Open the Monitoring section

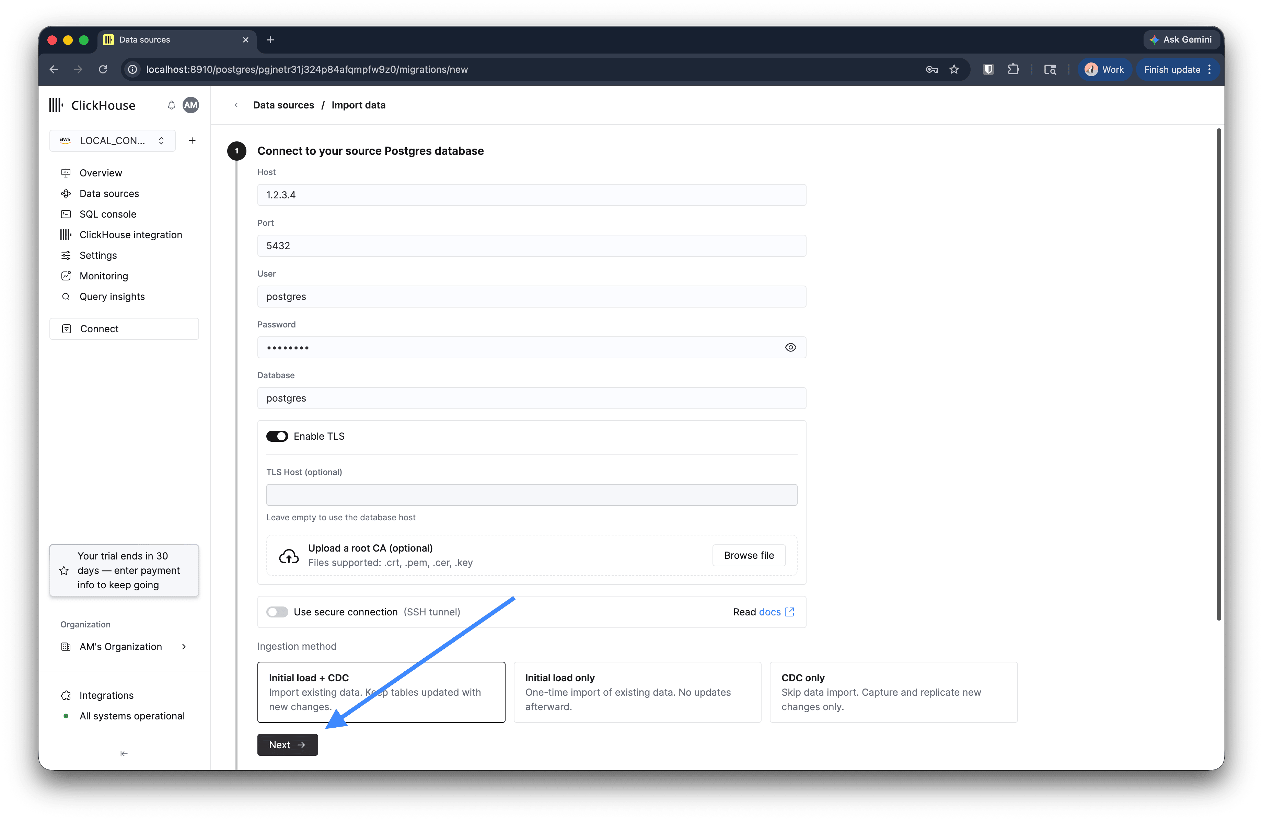click(104, 276)
